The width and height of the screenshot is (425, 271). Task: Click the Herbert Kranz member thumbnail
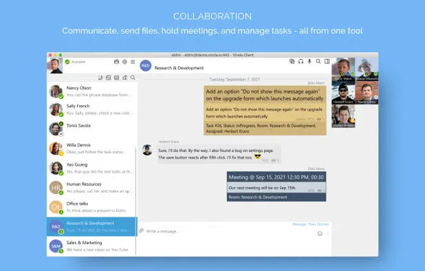pos(343,93)
